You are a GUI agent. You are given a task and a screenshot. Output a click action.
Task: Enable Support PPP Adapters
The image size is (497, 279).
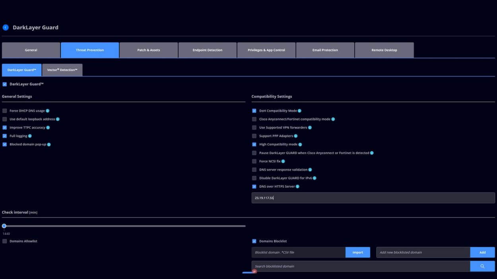click(x=254, y=136)
